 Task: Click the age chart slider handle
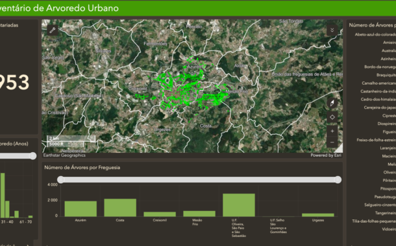click(33, 156)
